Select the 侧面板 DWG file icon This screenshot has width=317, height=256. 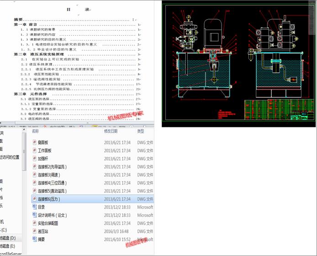[35, 142]
